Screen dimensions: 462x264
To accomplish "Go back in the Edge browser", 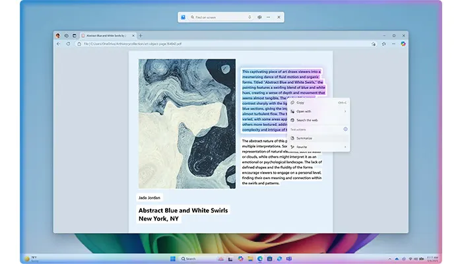I will click(58, 44).
